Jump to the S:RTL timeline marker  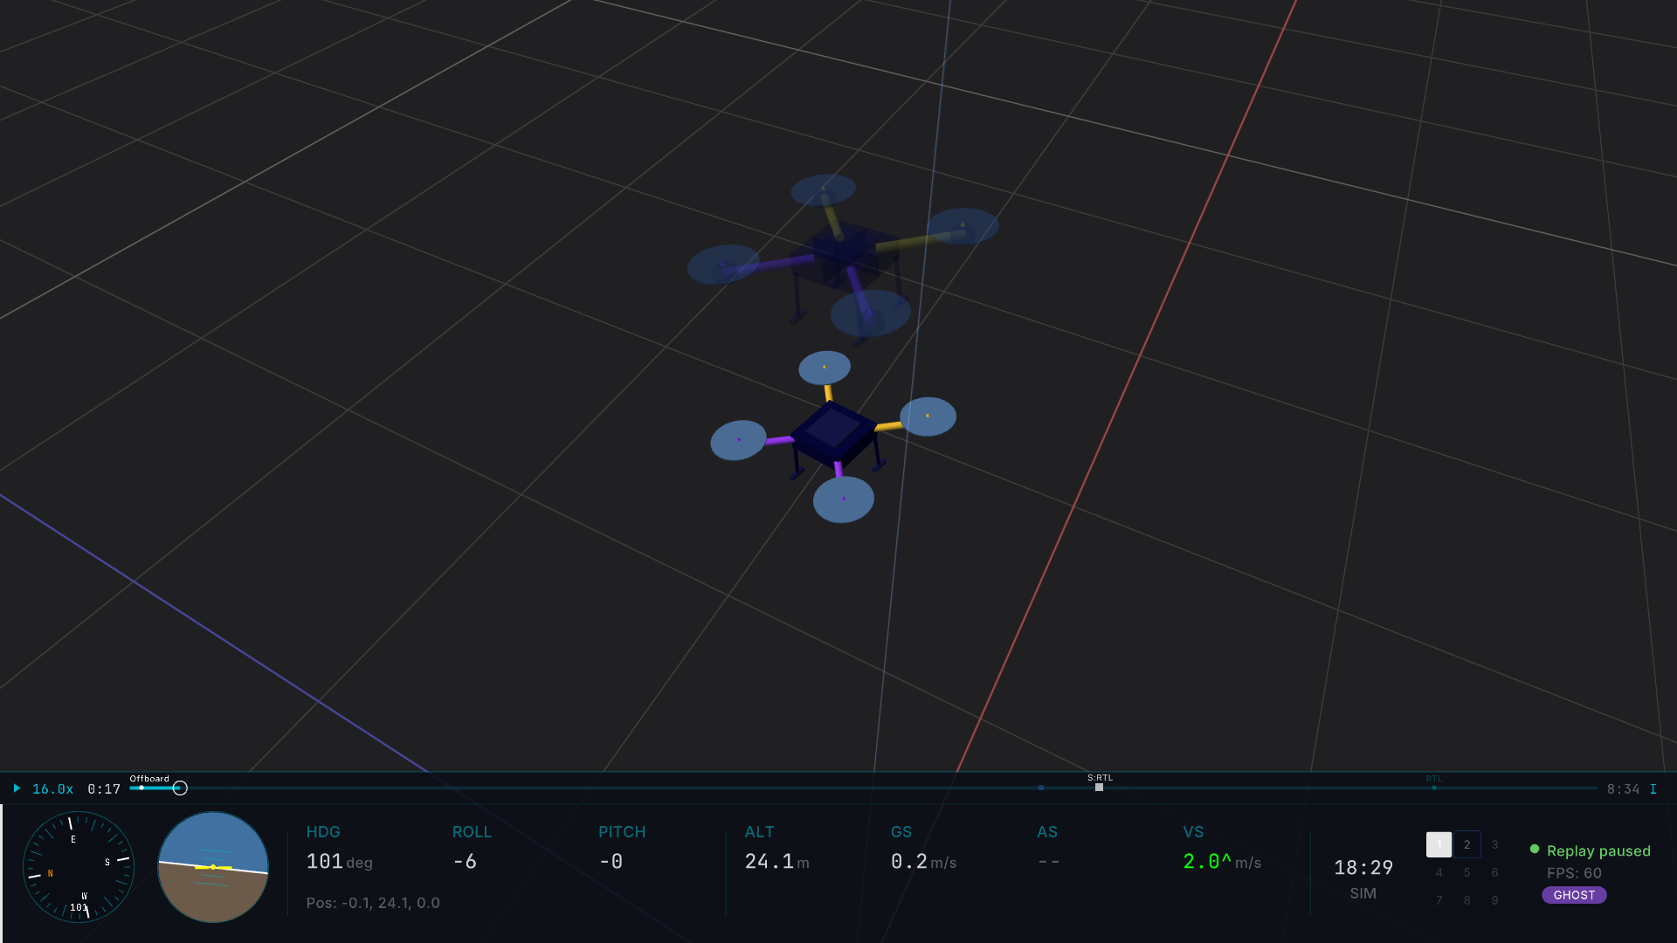pyautogui.click(x=1099, y=788)
